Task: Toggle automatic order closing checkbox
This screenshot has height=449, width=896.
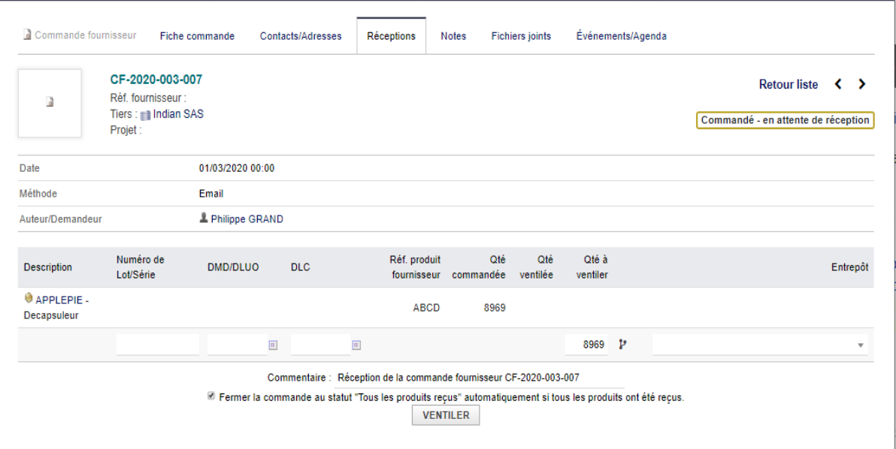Action: [211, 396]
